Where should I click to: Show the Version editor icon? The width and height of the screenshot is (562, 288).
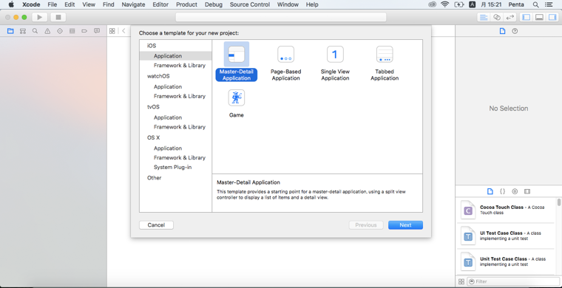pos(509,17)
